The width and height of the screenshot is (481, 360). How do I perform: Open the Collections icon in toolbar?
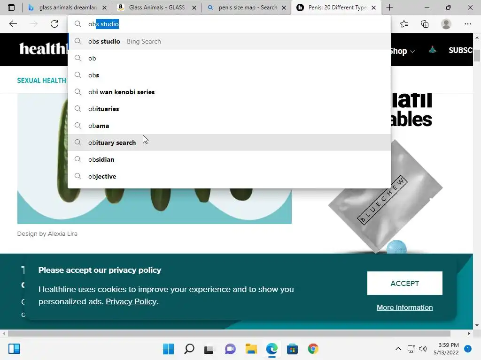(x=425, y=24)
